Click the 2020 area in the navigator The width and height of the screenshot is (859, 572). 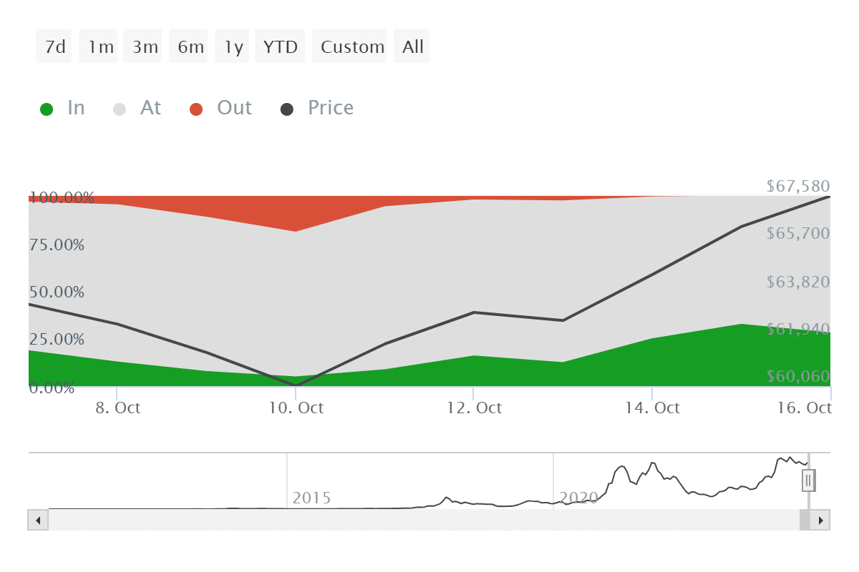tap(578, 498)
